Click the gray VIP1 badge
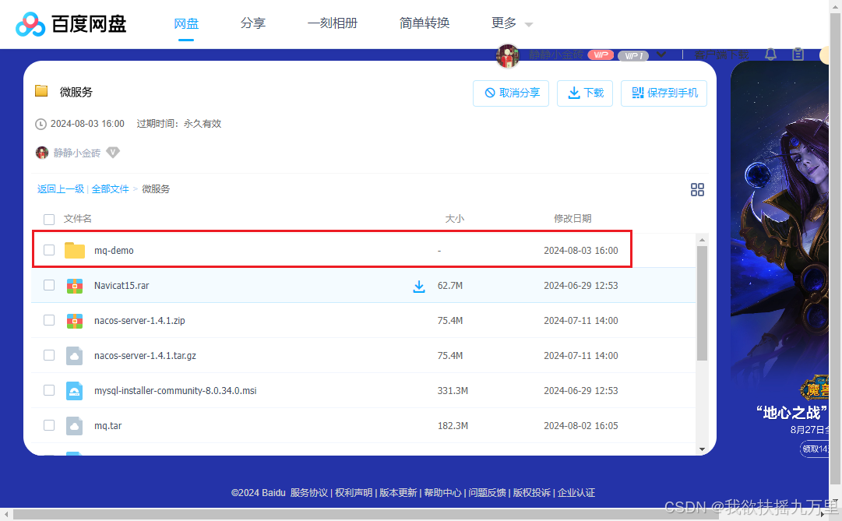Screen dimensions: 842x521 (634, 55)
